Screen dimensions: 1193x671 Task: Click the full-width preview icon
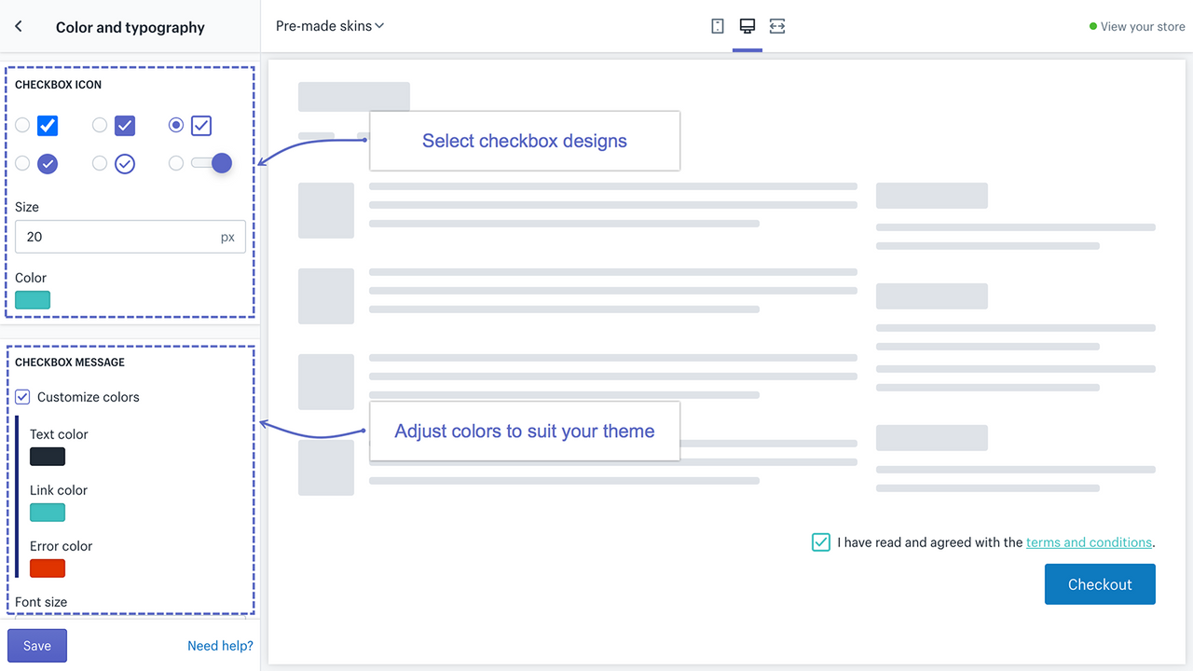pyautogui.click(x=776, y=26)
